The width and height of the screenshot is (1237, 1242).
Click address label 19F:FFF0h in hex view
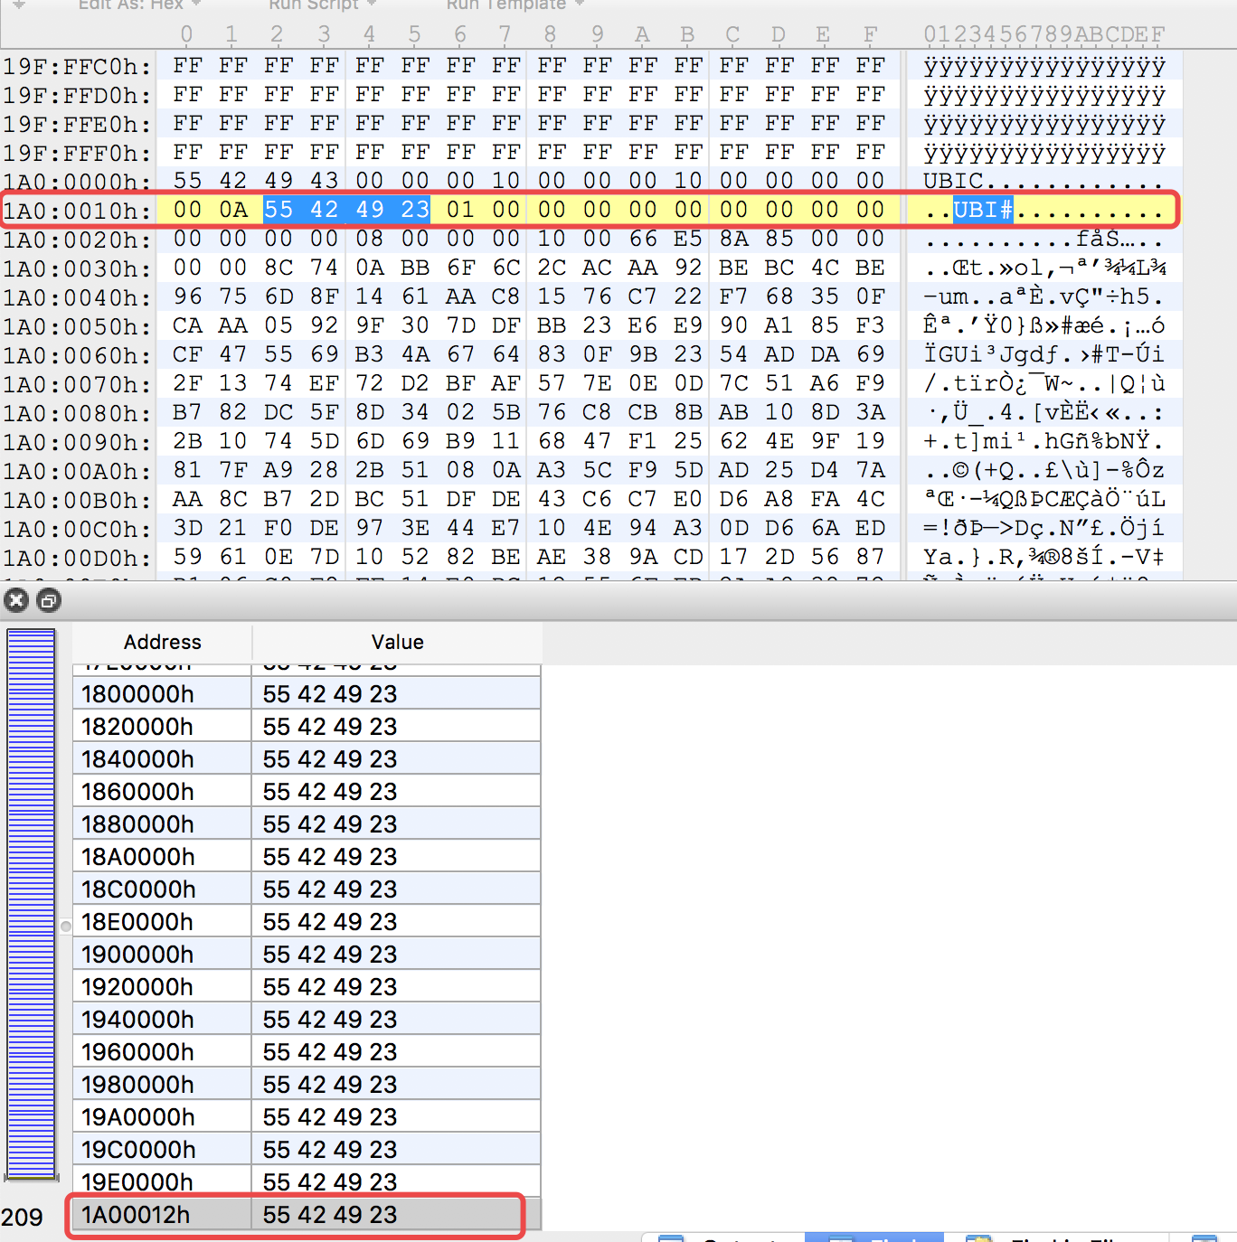pos(76,153)
